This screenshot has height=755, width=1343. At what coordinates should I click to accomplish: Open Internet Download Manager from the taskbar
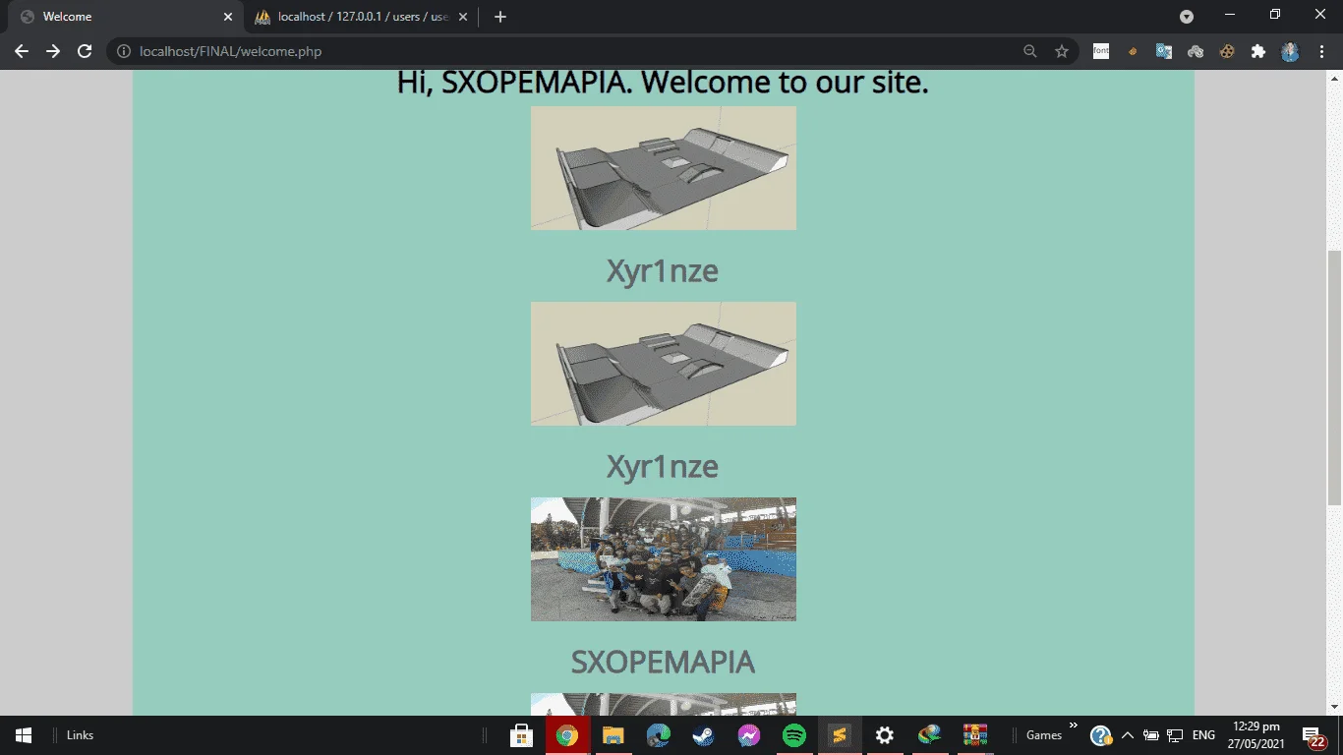(x=930, y=735)
